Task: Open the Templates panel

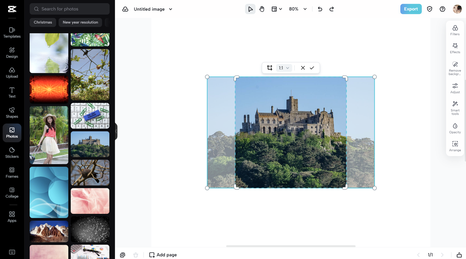Action: [x=12, y=32]
